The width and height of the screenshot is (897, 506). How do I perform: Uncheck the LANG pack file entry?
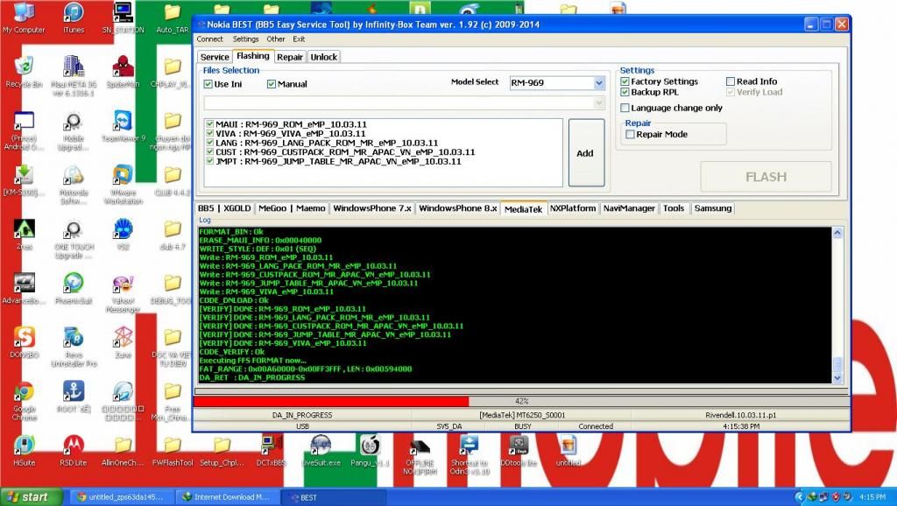click(210, 143)
